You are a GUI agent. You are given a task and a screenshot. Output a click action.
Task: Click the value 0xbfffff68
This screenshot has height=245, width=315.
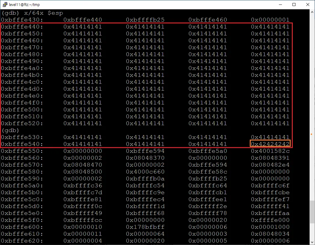145,213
